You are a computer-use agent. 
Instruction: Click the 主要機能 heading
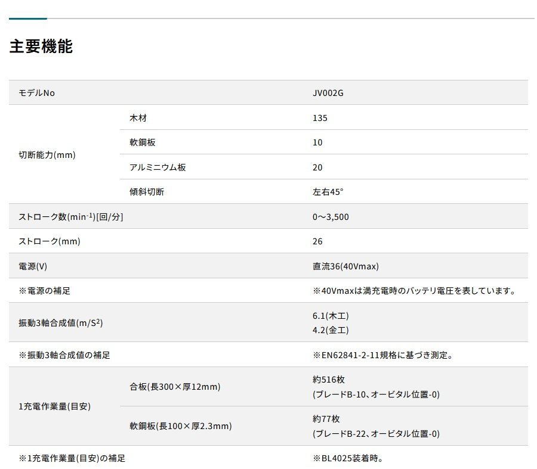pos(41,46)
